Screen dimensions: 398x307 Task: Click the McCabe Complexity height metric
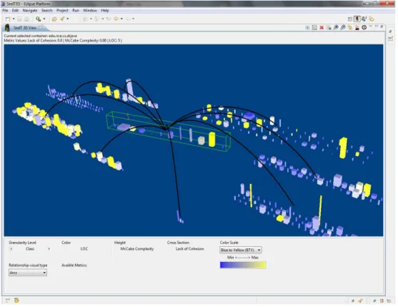coord(137,249)
